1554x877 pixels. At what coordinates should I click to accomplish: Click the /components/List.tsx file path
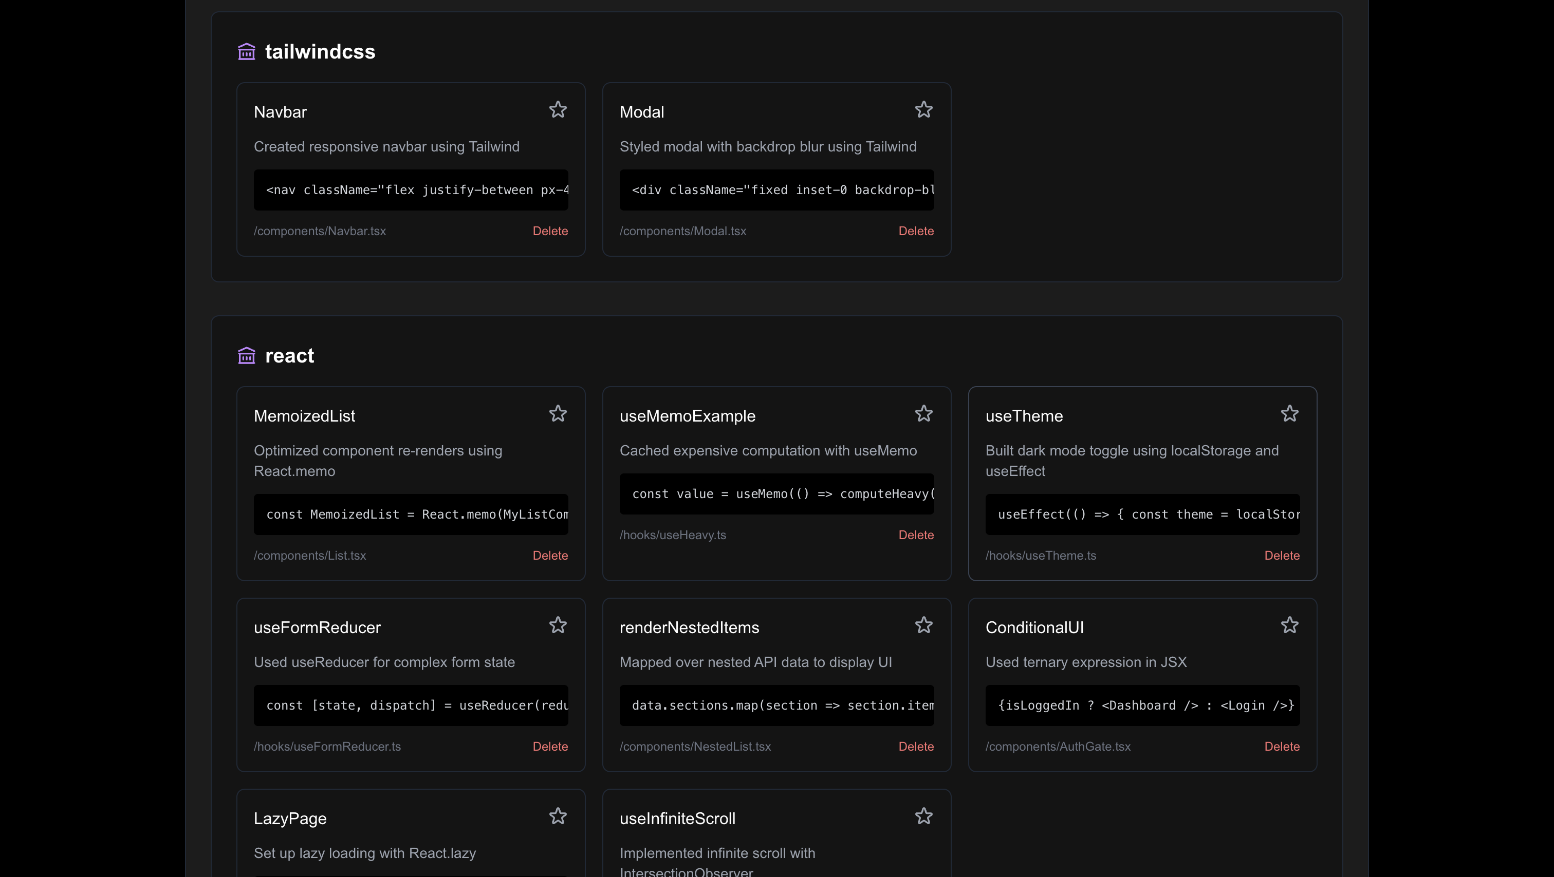point(310,555)
